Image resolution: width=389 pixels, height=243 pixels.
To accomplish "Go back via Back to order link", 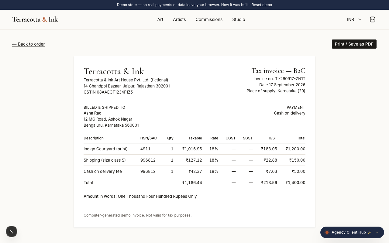I will coord(29,44).
